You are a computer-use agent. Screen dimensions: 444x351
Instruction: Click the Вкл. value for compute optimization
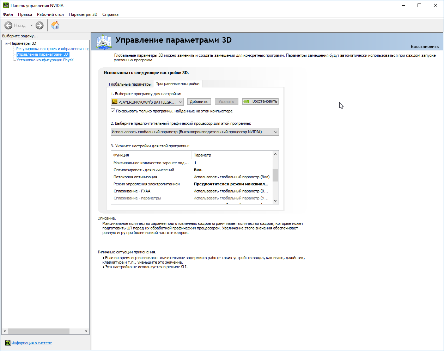click(198, 170)
